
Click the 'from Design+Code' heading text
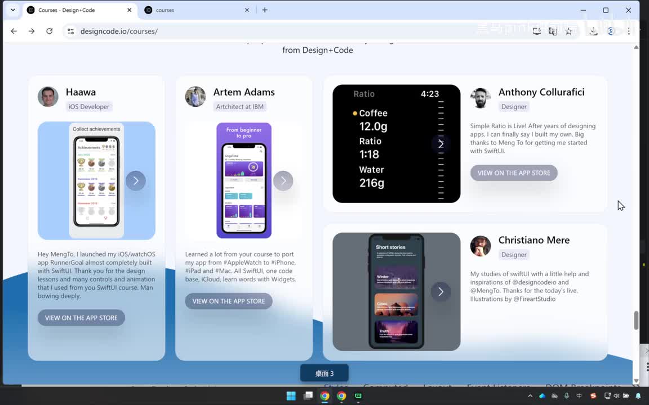point(318,50)
